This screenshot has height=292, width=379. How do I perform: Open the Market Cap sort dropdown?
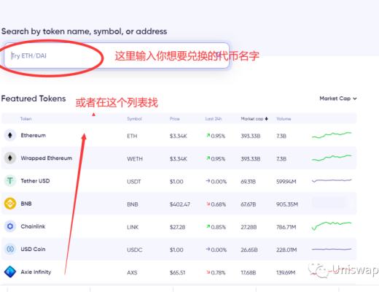click(x=338, y=99)
